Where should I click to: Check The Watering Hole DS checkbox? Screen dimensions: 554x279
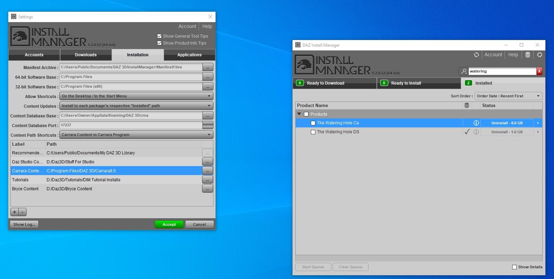(x=313, y=132)
